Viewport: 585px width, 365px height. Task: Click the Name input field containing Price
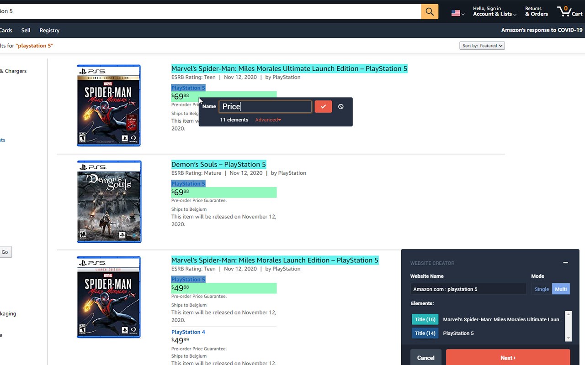(x=266, y=106)
